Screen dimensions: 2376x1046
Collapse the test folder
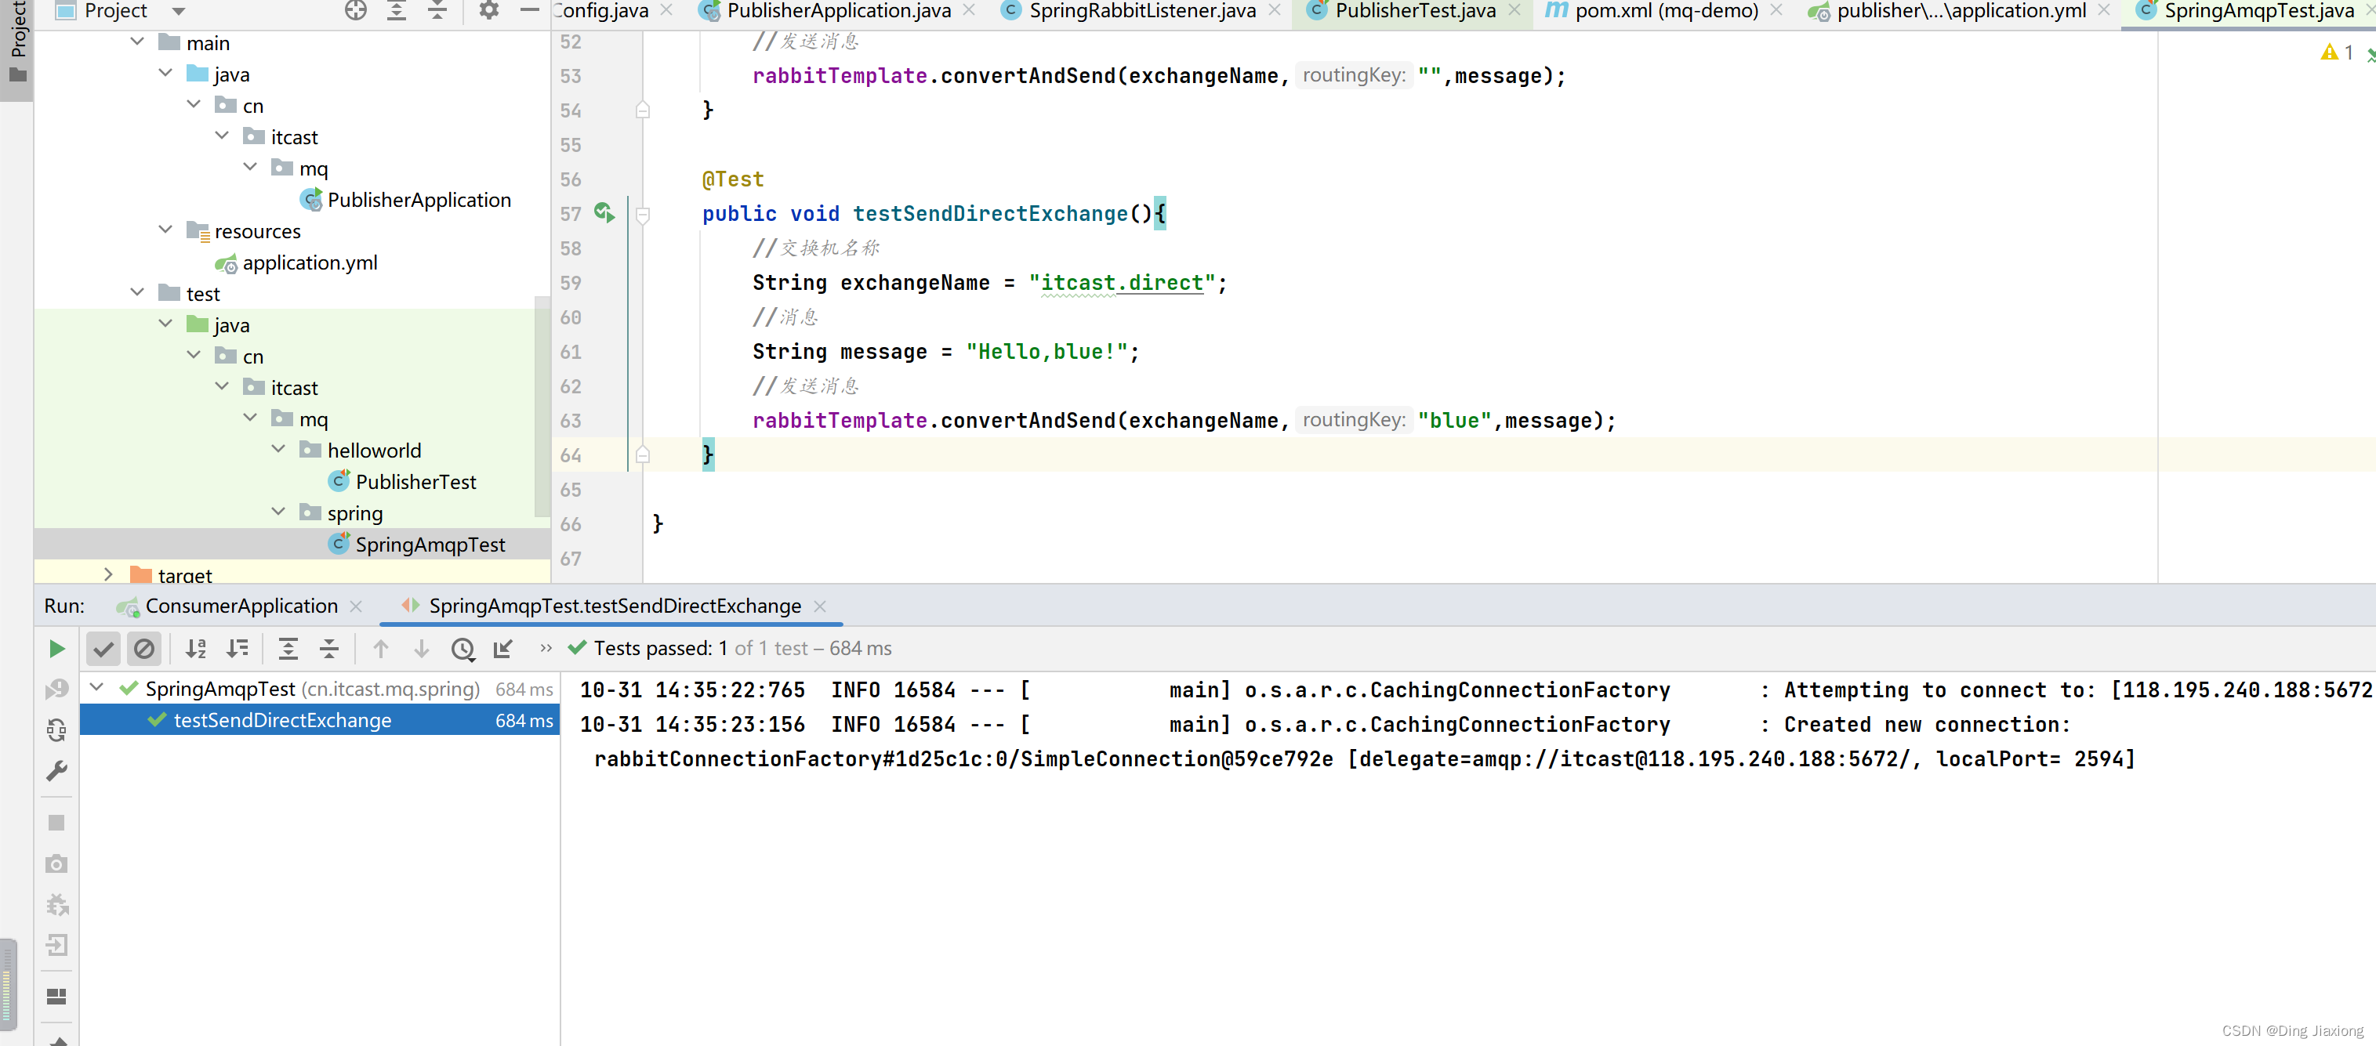click(x=137, y=292)
